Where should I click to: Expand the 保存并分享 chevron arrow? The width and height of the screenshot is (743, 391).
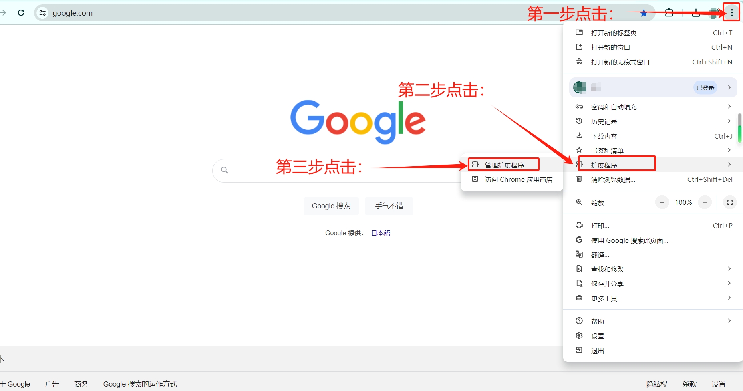coord(729,283)
